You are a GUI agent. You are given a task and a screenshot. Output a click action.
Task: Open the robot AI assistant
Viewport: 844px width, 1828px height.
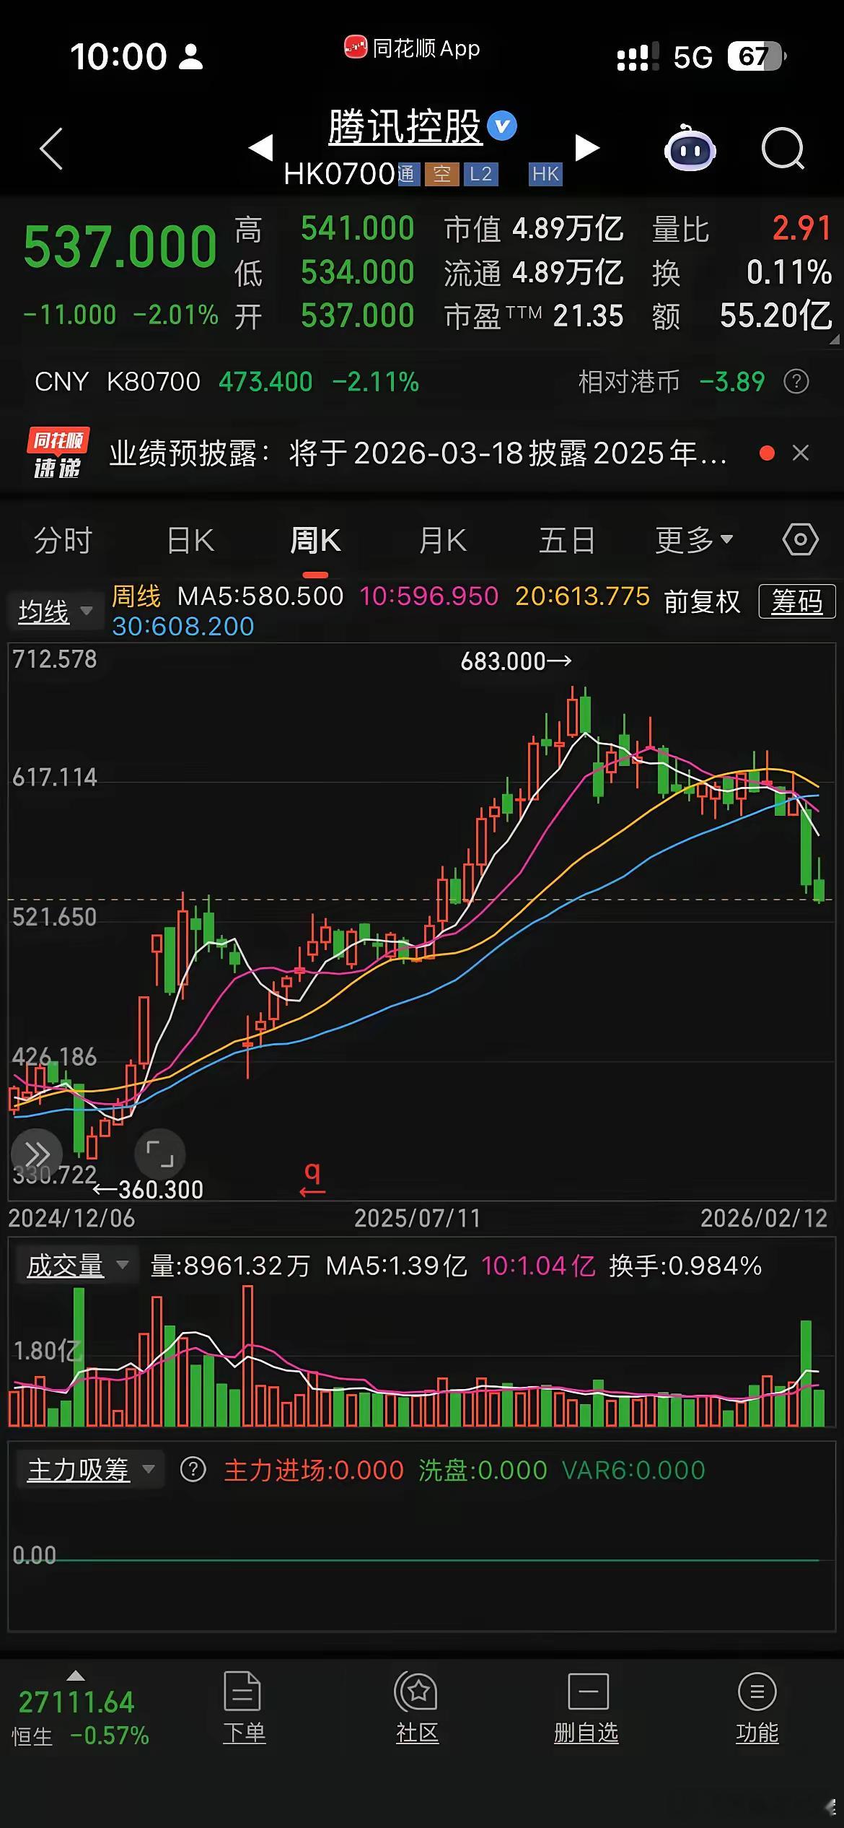coord(690,148)
